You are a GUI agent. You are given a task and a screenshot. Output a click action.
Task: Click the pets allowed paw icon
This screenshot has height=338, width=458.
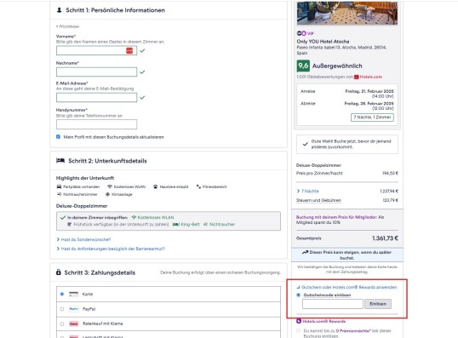pos(156,186)
